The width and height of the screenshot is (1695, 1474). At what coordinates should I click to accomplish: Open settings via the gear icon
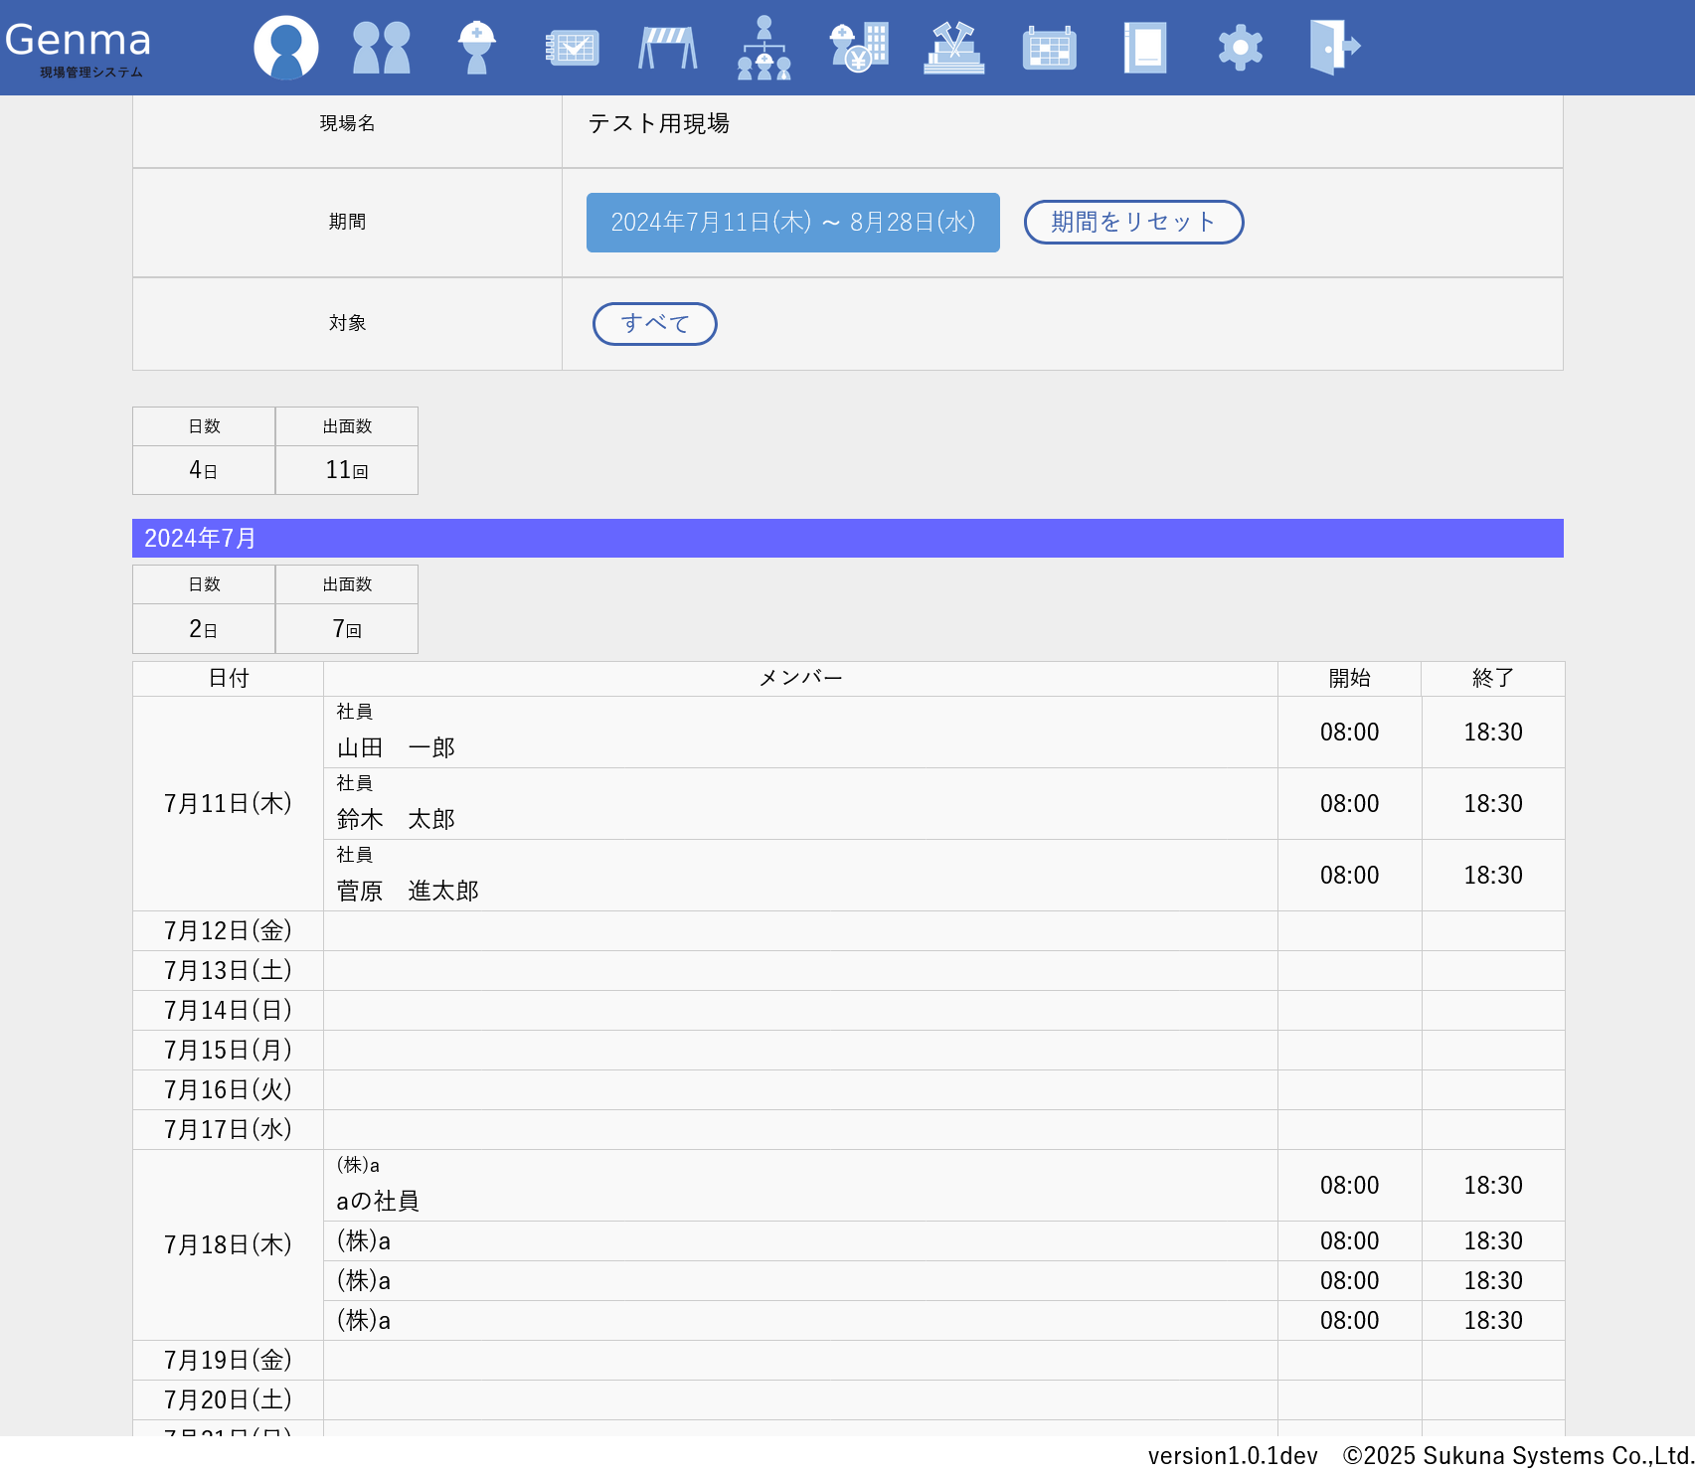1240,47
